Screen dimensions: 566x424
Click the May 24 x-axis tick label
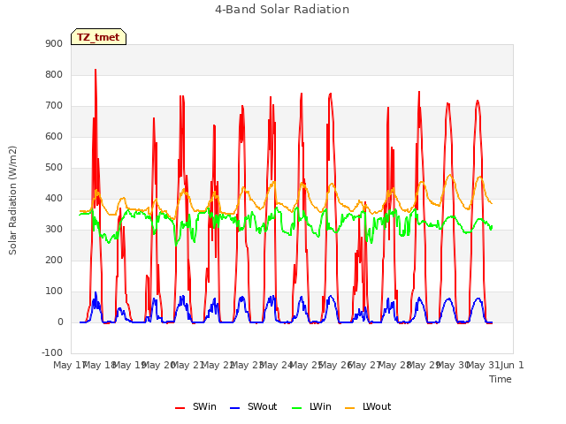(276, 365)
